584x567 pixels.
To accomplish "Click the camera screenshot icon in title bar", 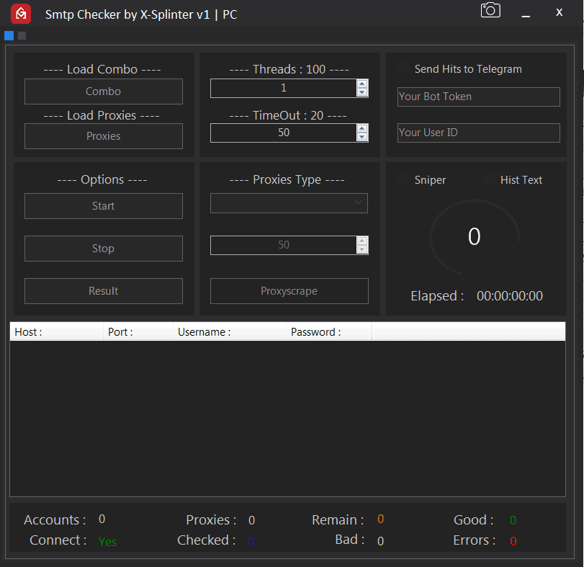I will pyautogui.click(x=490, y=12).
